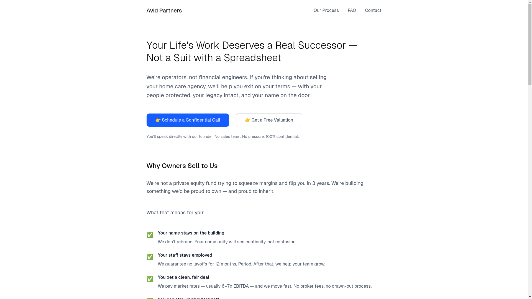The image size is (532, 299).
Task: Click green checkmark beside staff stays employed
Action: pos(150,257)
